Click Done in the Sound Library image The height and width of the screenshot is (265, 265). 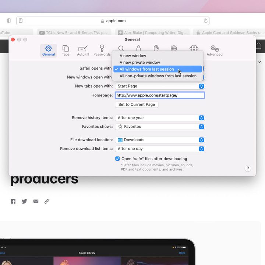click(182, 253)
